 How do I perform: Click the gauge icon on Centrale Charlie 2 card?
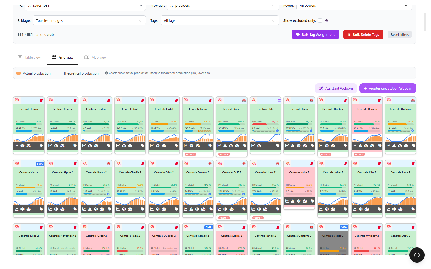tap(130, 209)
